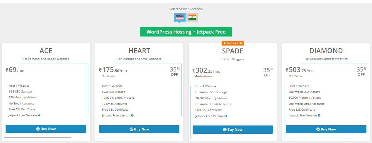Click the Unlimited Email Accounts text in SPADE
The image size is (372, 143).
click(213, 104)
